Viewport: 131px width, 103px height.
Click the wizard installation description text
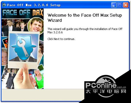coord(85,30)
